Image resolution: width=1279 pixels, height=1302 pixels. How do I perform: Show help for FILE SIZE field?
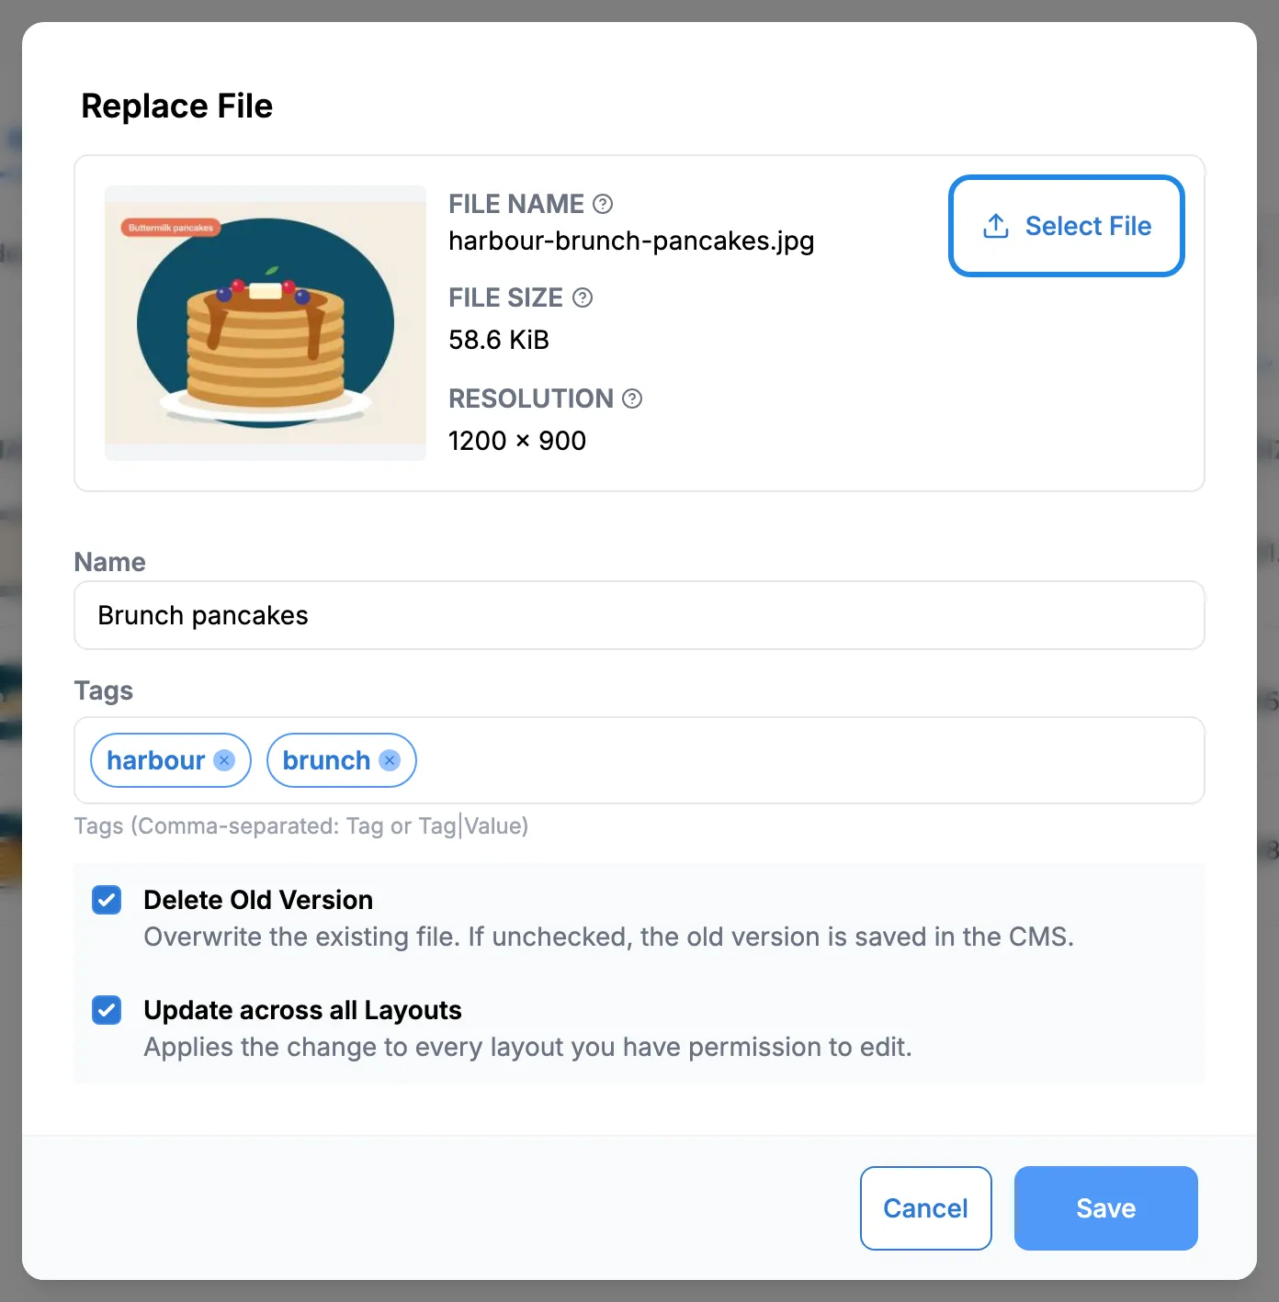[x=583, y=297]
